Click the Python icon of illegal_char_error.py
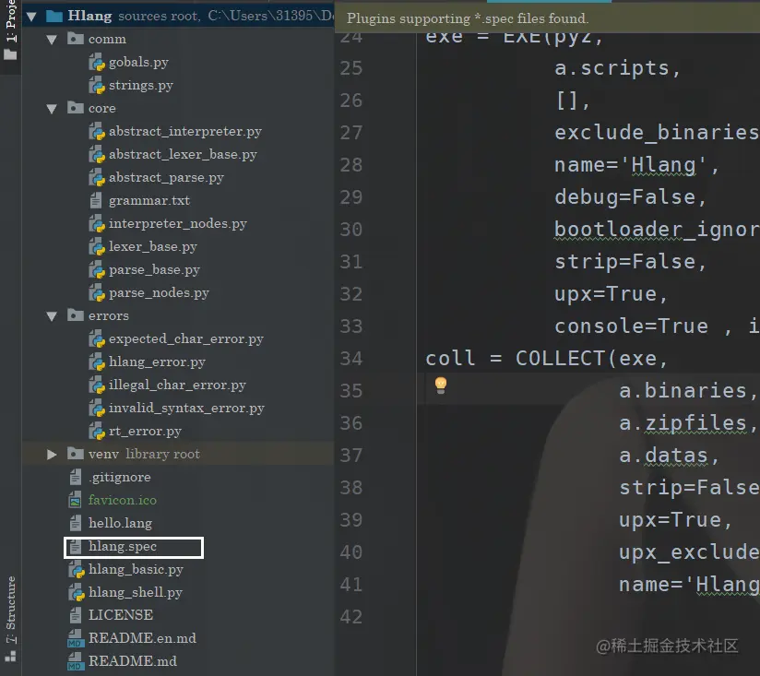 (97, 385)
